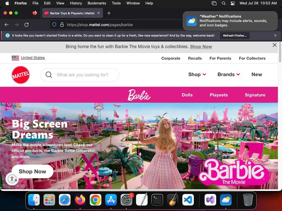282x211 pixels.
Task: Open Launchpad from the dock
Action: click(x=49, y=200)
